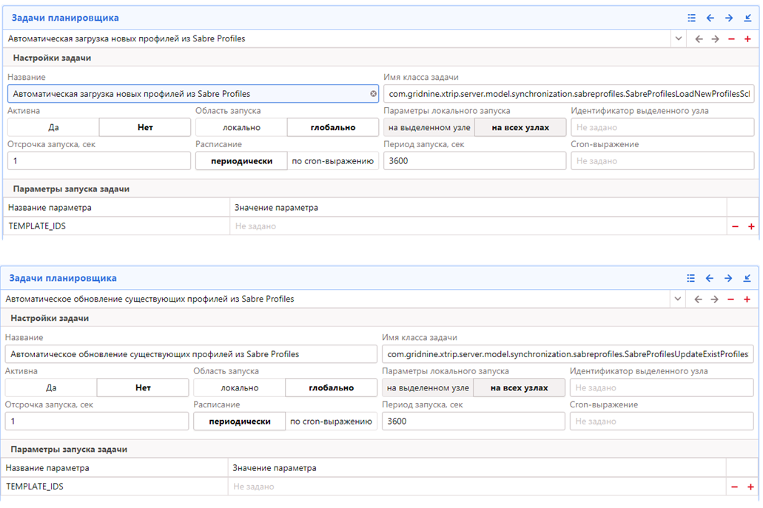This screenshot has height=508, width=763.
Task: Select локально launch scope in update-existing-profiles task
Action: [239, 387]
